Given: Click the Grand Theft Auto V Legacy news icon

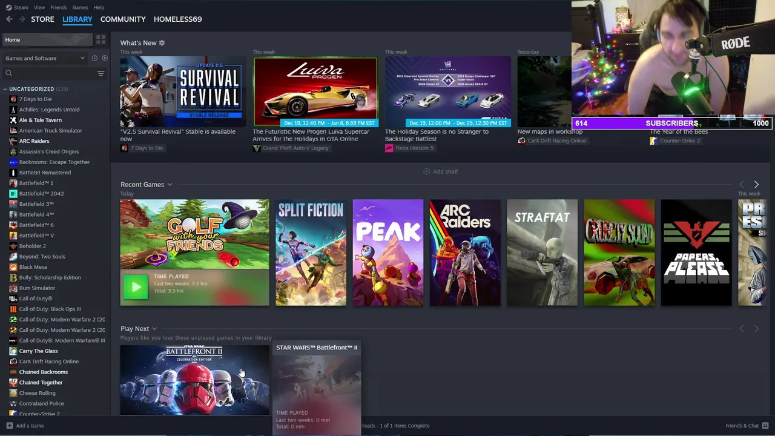Looking at the screenshot, I should tap(257, 148).
